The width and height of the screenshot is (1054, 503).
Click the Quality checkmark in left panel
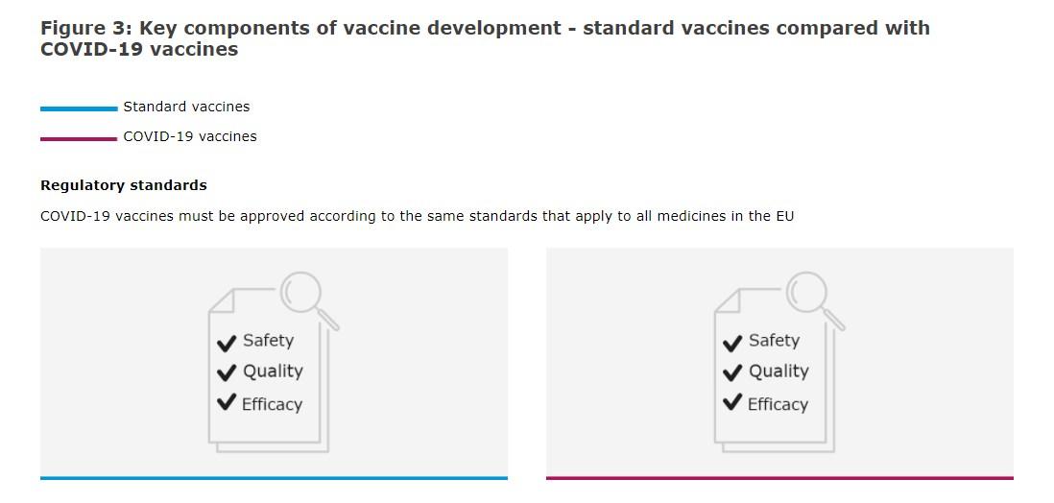click(227, 372)
